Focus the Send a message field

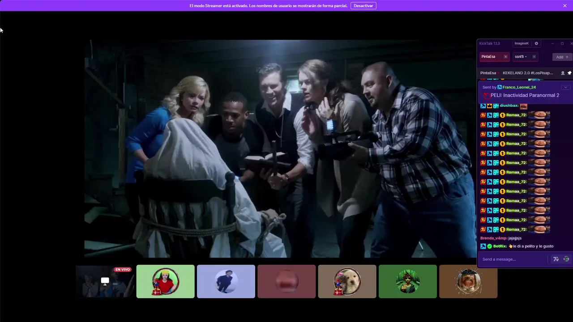tap(513, 259)
